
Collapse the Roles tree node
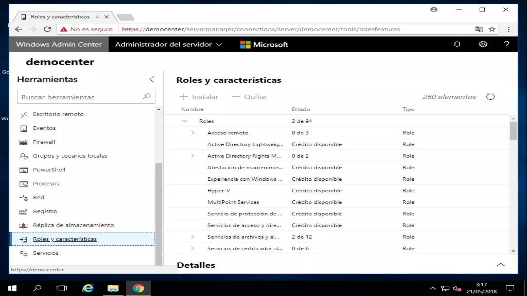184,121
